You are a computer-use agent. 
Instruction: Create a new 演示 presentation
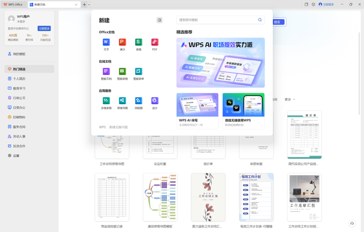point(122,44)
